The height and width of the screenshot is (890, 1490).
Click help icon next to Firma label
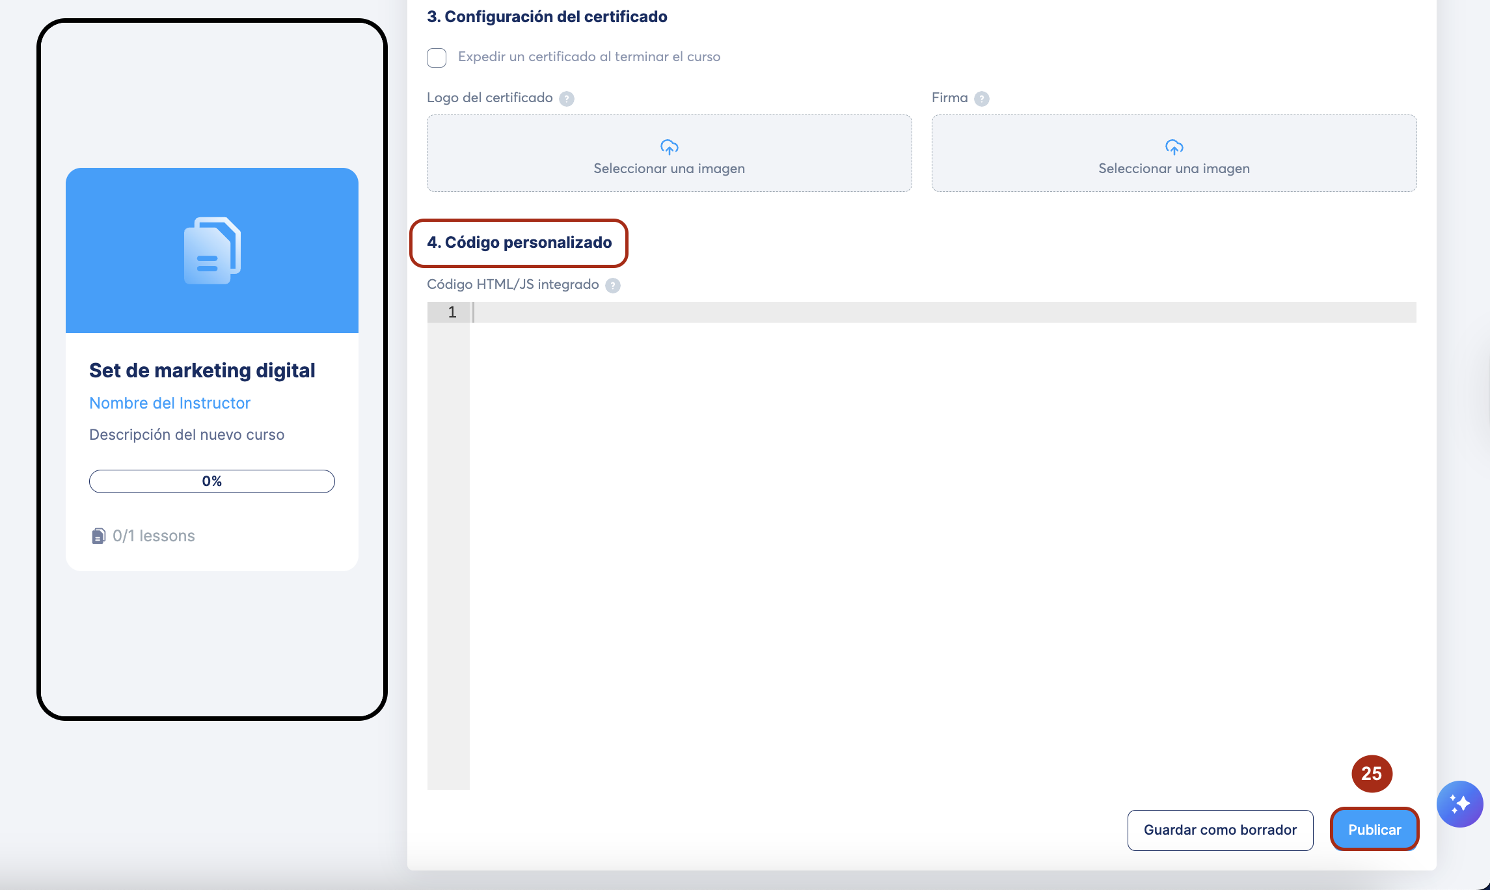tap(982, 99)
